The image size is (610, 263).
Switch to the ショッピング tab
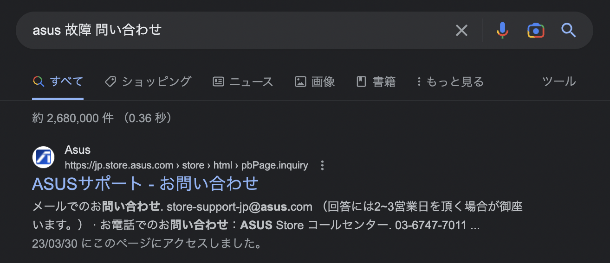[x=148, y=82]
